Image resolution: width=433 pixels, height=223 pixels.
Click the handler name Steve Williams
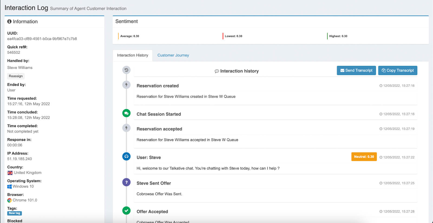pos(20,68)
